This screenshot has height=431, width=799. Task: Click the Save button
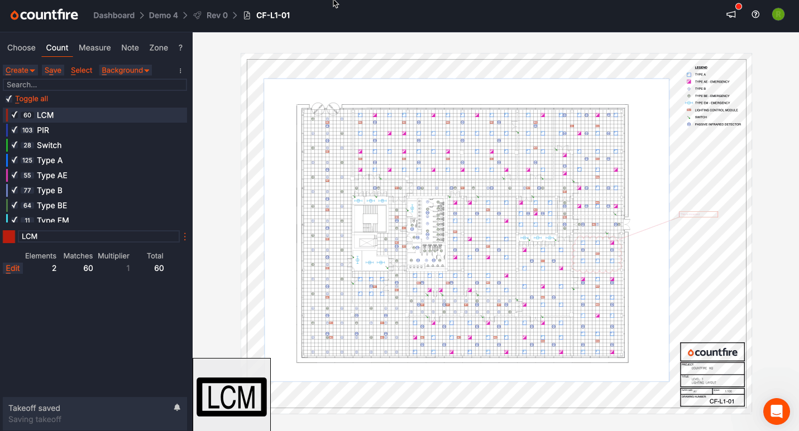(x=53, y=70)
